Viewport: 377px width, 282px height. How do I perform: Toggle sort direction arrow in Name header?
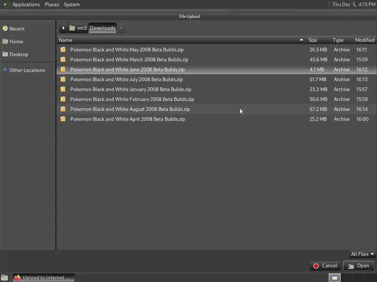301,40
